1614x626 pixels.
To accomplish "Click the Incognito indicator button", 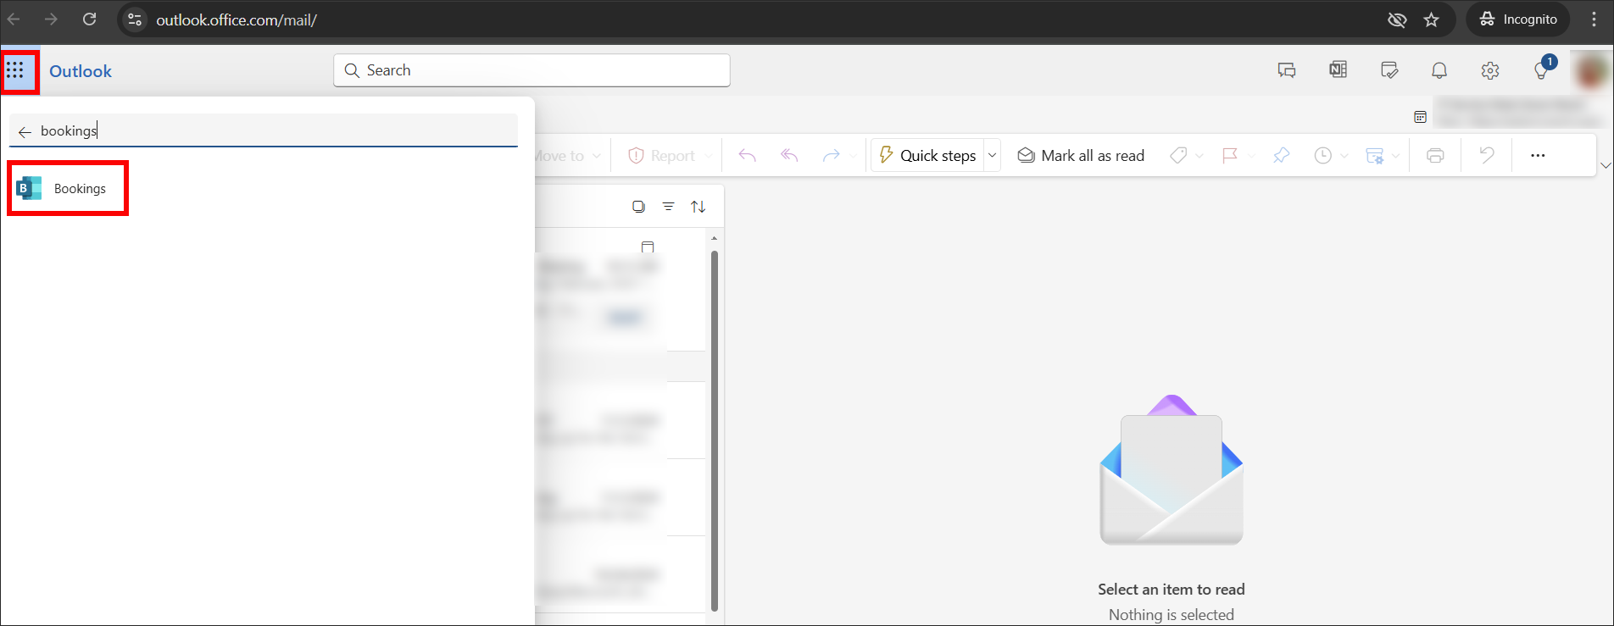I will point(1518,19).
